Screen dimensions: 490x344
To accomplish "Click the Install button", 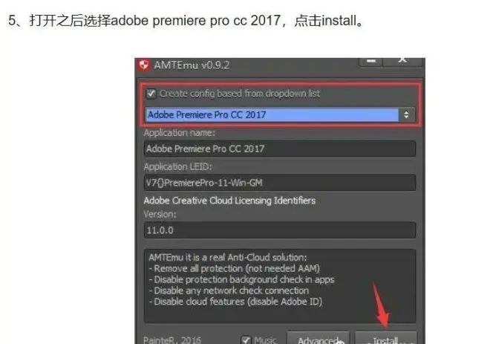I will 386,338.
